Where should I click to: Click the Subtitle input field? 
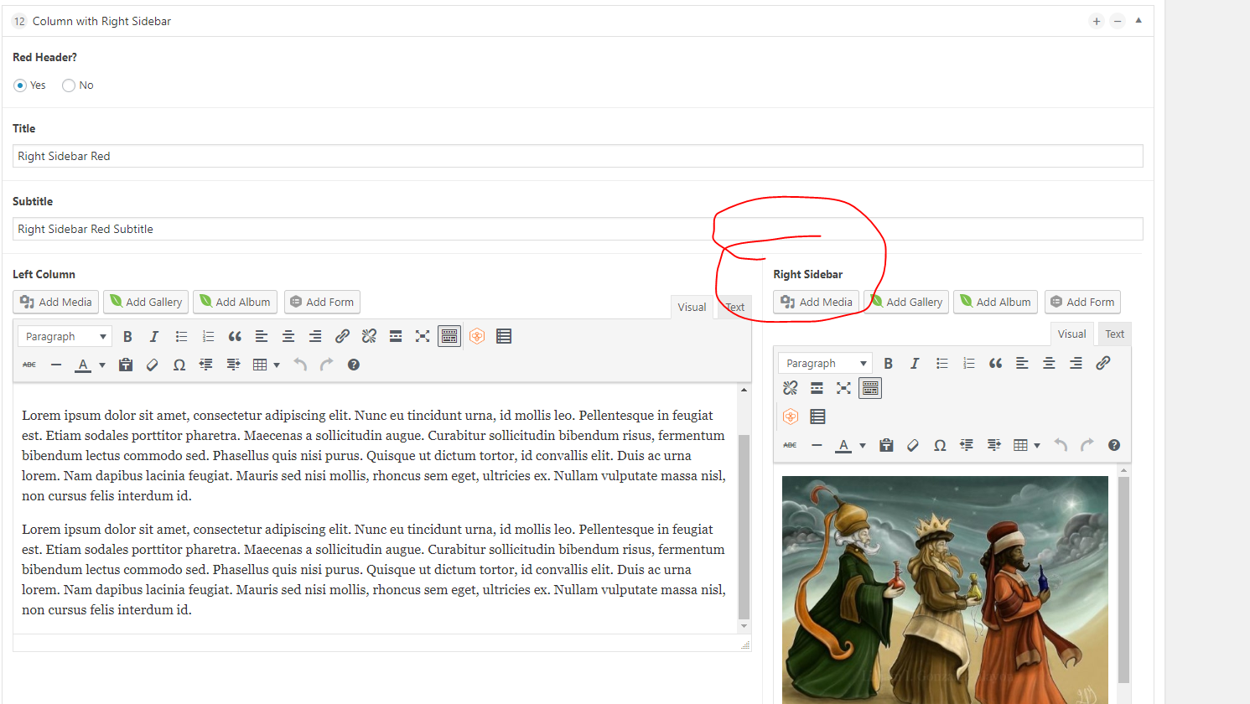point(360,230)
